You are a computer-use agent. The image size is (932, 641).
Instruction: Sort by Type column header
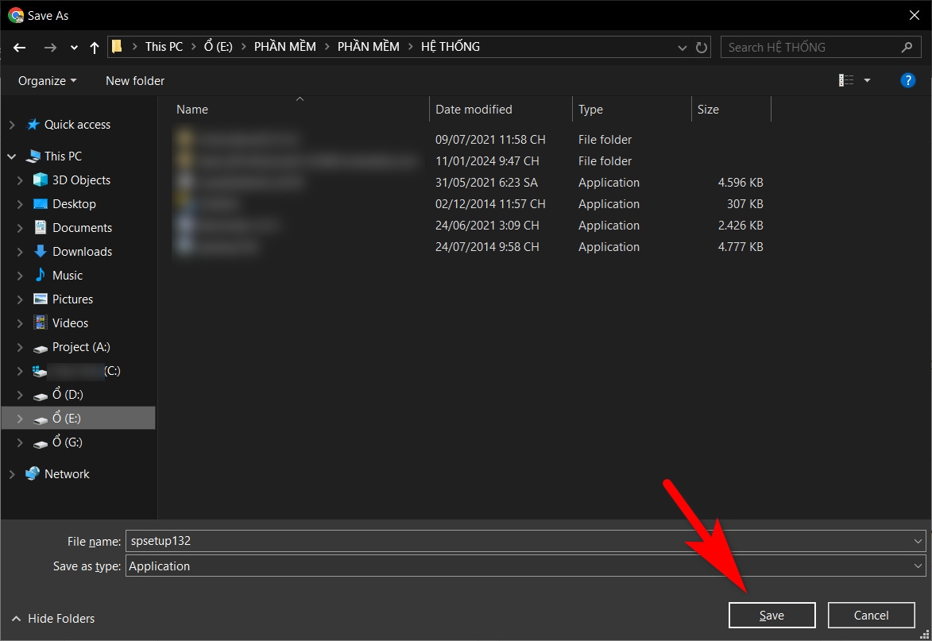pos(590,110)
